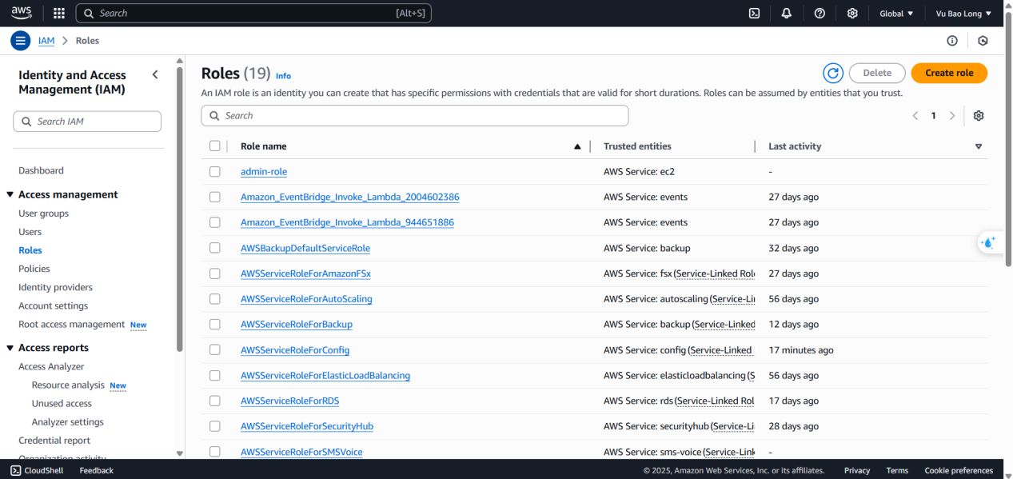This screenshot has height=479, width=1013.
Task: Open the Global region dropdown
Action: point(896,14)
